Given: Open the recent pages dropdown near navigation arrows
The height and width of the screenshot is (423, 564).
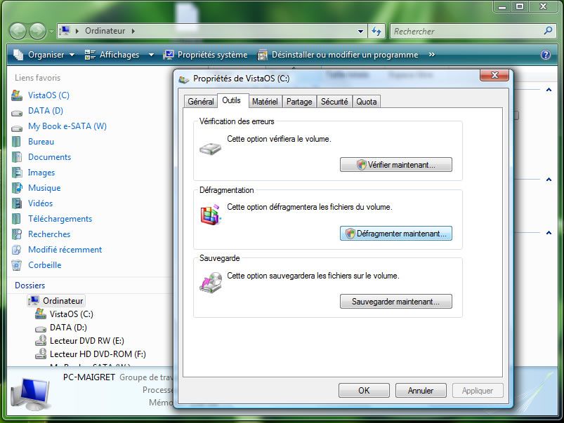Looking at the screenshot, I should (51, 32).
